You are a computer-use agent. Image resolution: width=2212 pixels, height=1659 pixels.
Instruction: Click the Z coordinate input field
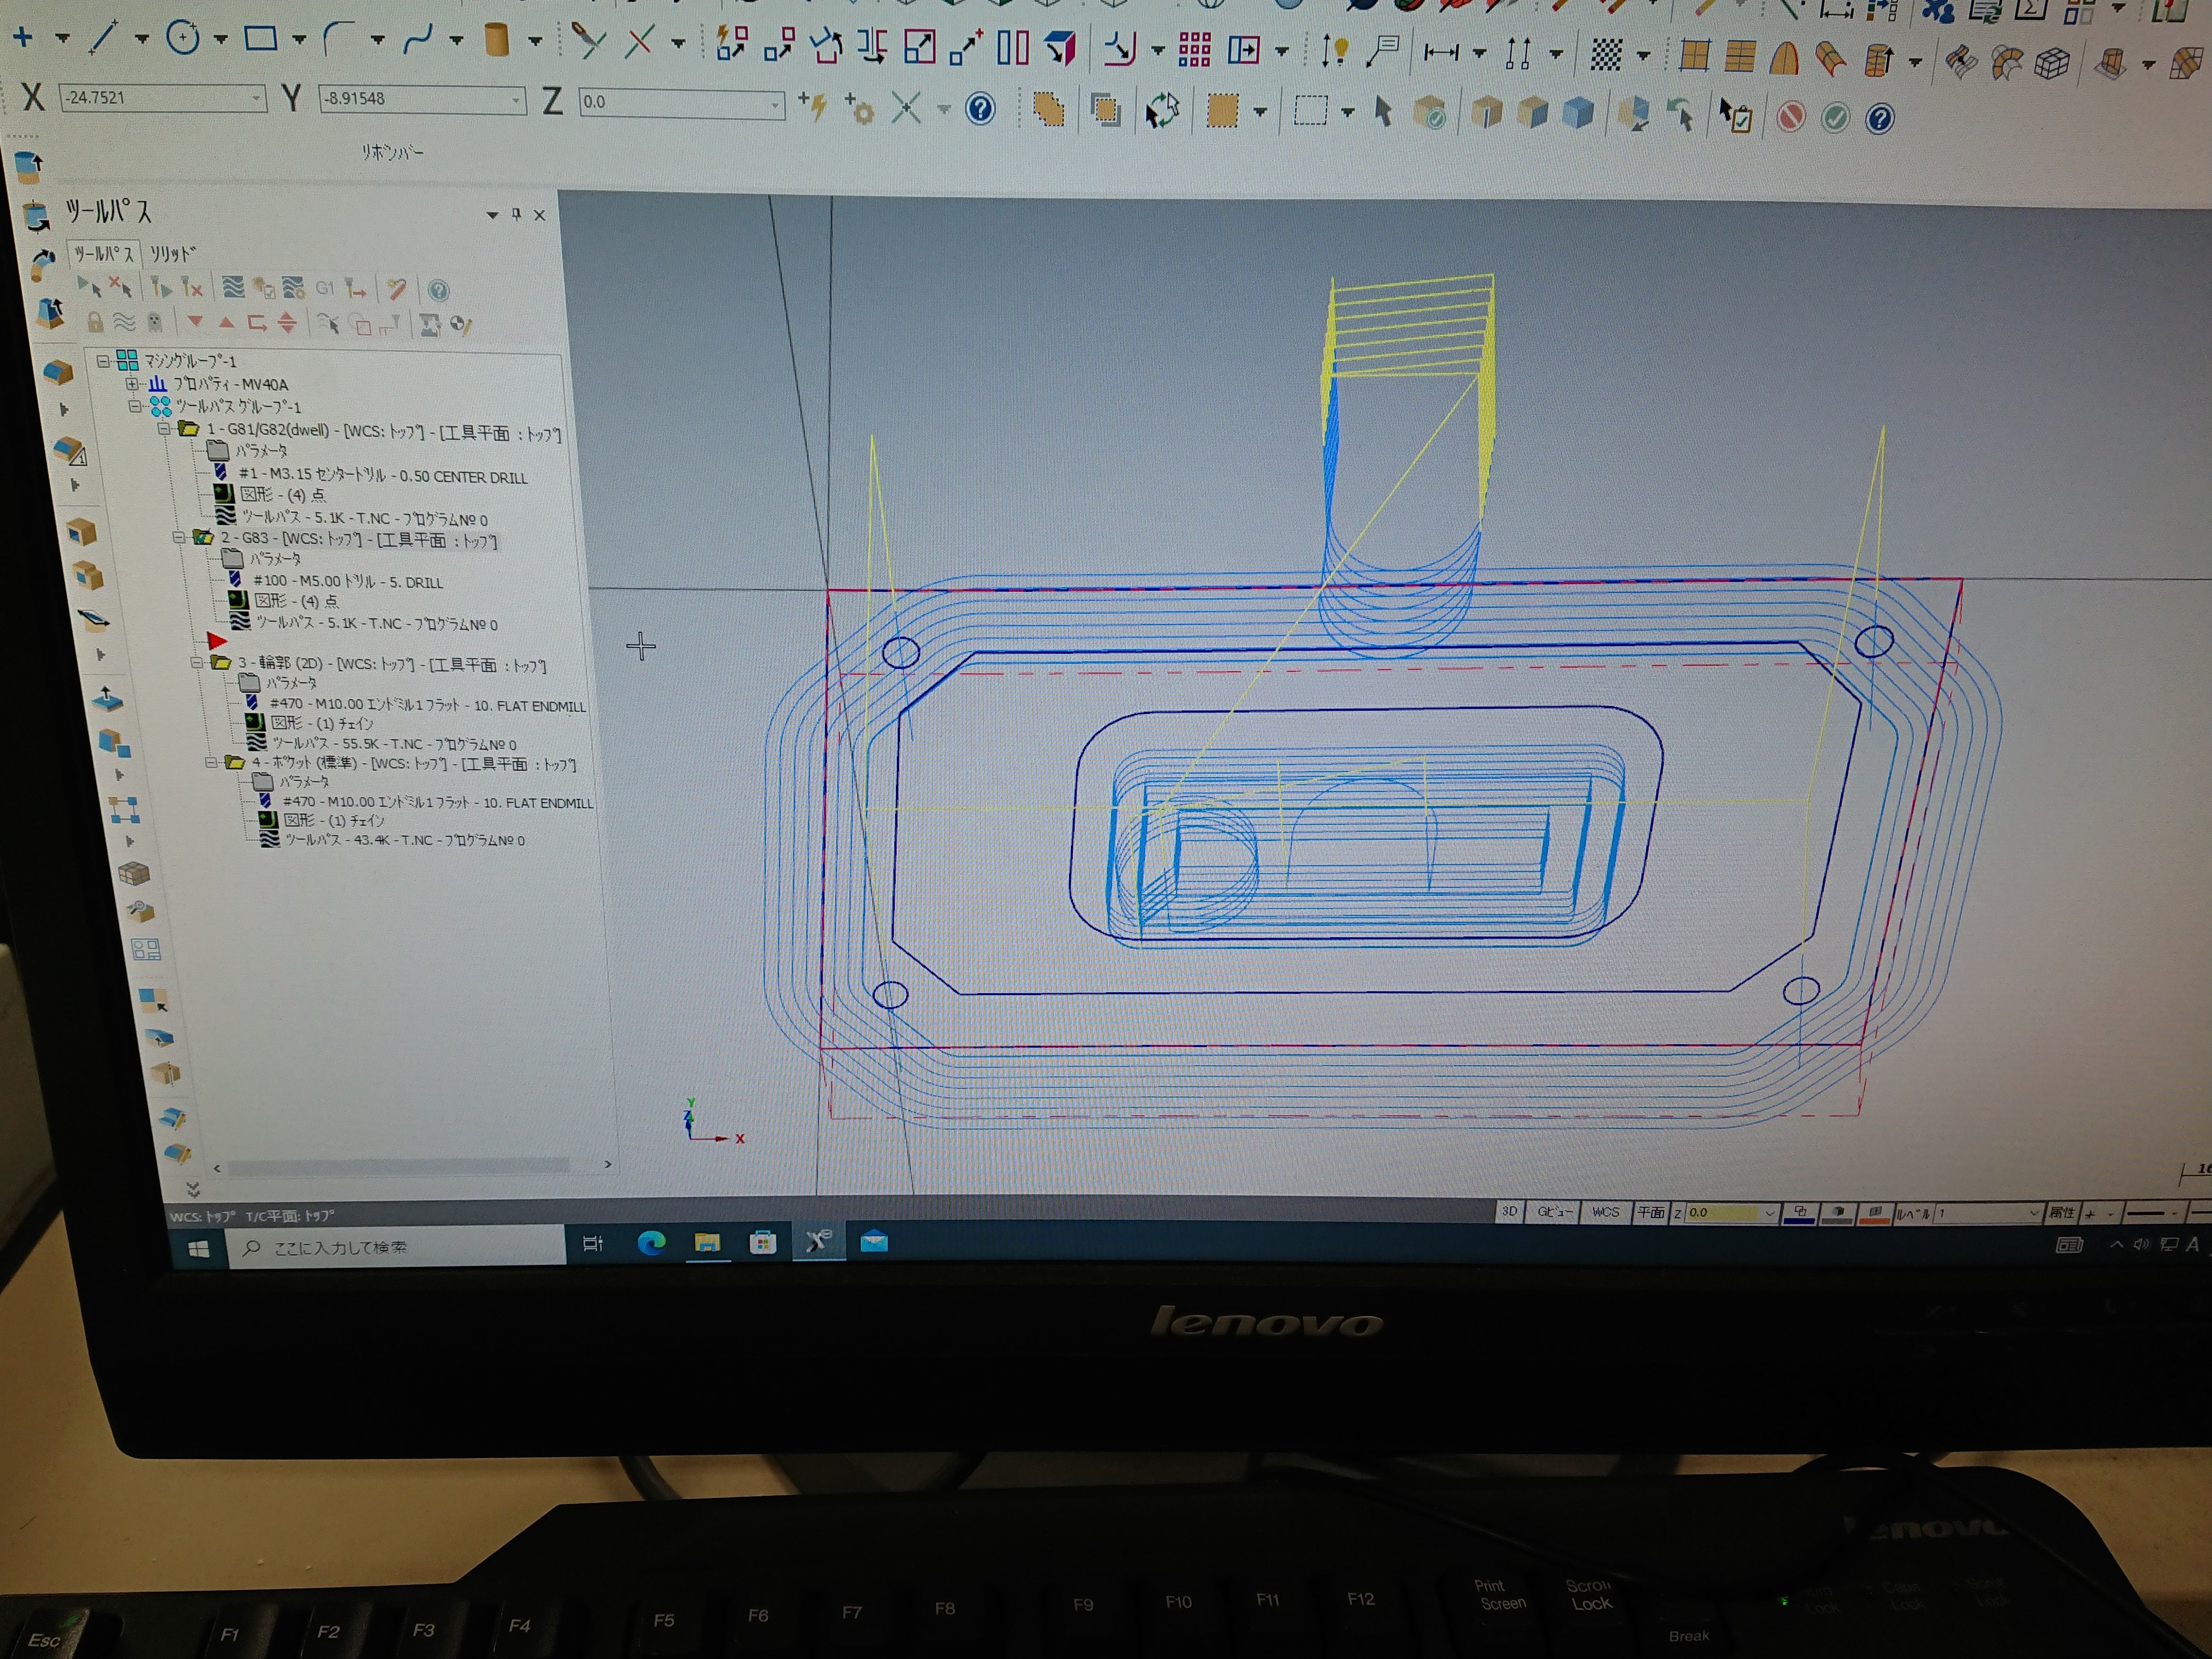681,102
